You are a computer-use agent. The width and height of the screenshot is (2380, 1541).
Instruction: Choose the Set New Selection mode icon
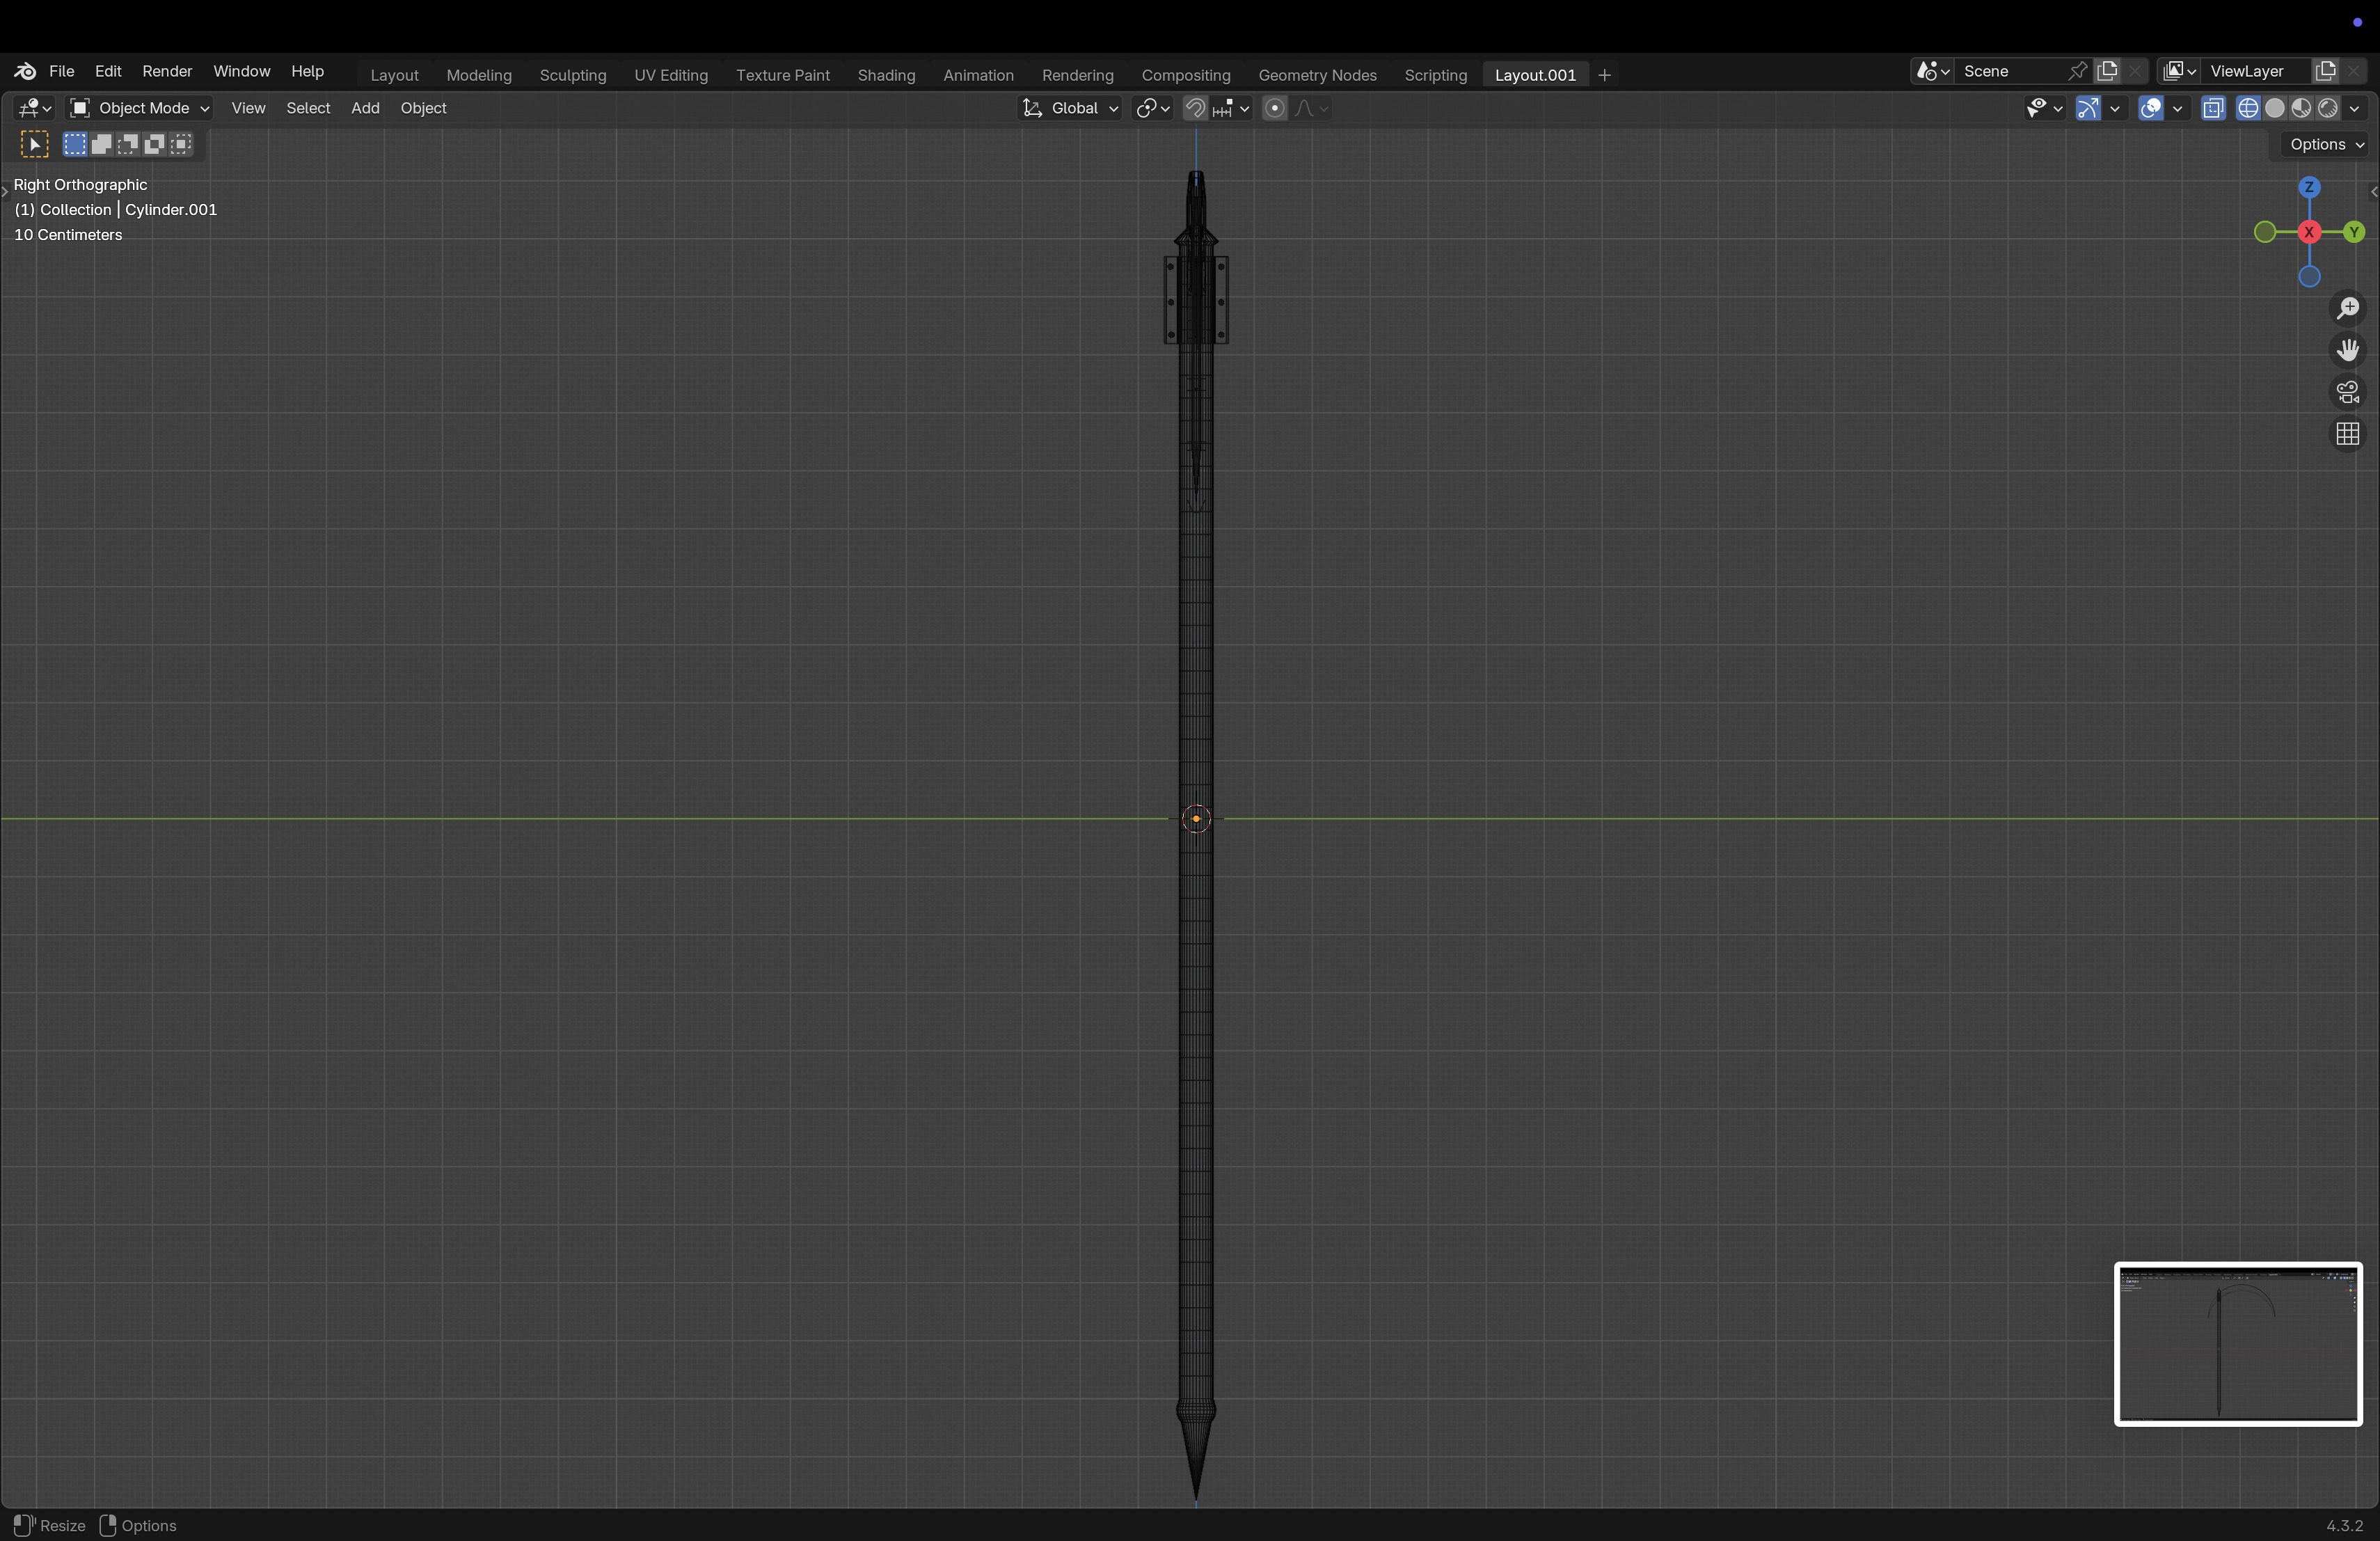75,144
